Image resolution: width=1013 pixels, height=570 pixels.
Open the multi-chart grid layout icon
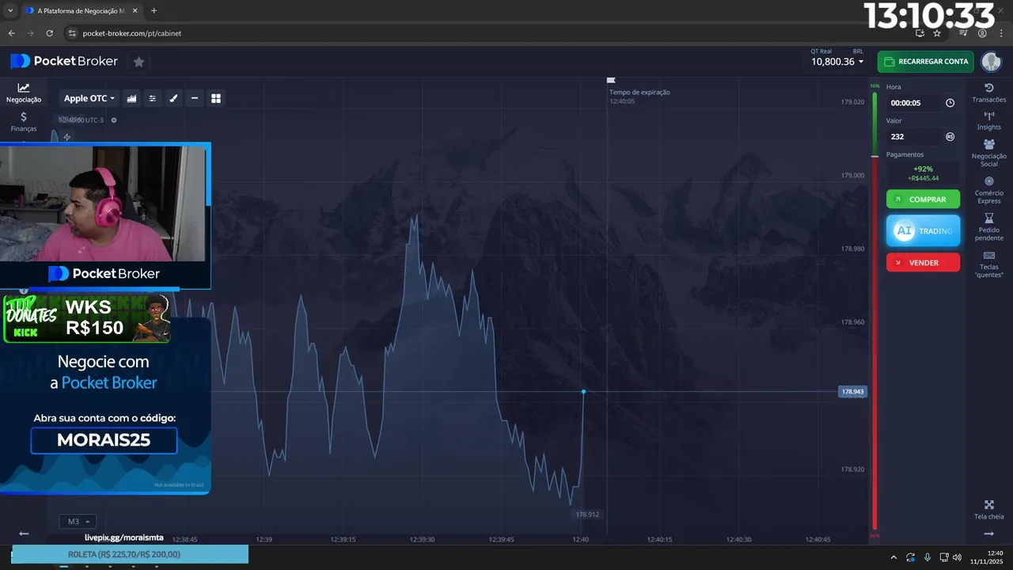pyautogui.click(x=215, y=98)
